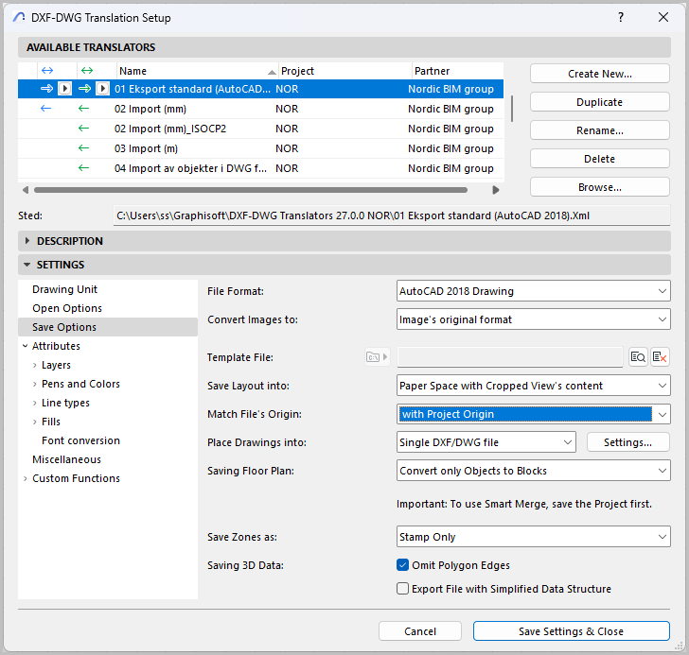Screen dimensions: 689x655
Task: Click the green arrow of 03 Import (m)
Action: 83,148
